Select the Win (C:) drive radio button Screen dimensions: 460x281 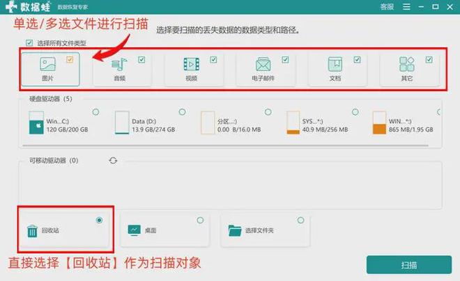(95, 112)
